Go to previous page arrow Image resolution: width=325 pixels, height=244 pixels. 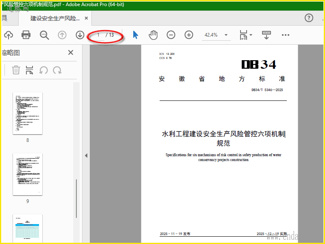tap(62, 35)
